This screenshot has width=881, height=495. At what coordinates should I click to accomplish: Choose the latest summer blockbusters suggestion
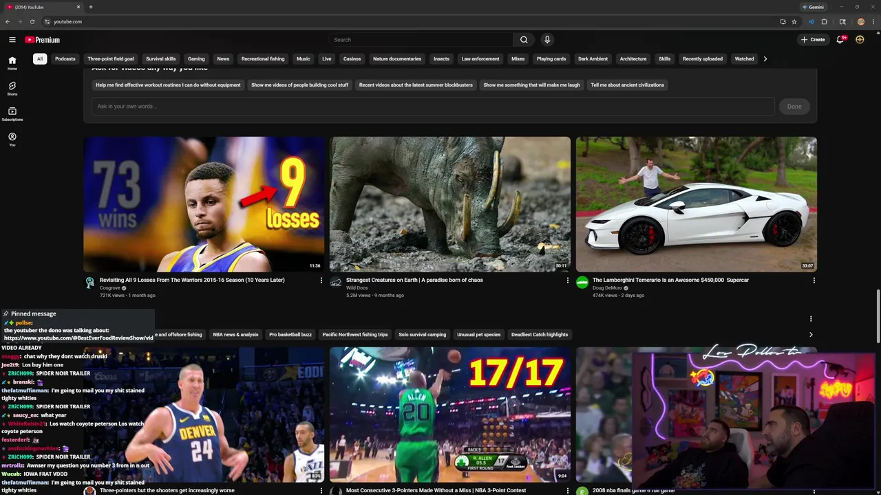(x=416, y=85)
